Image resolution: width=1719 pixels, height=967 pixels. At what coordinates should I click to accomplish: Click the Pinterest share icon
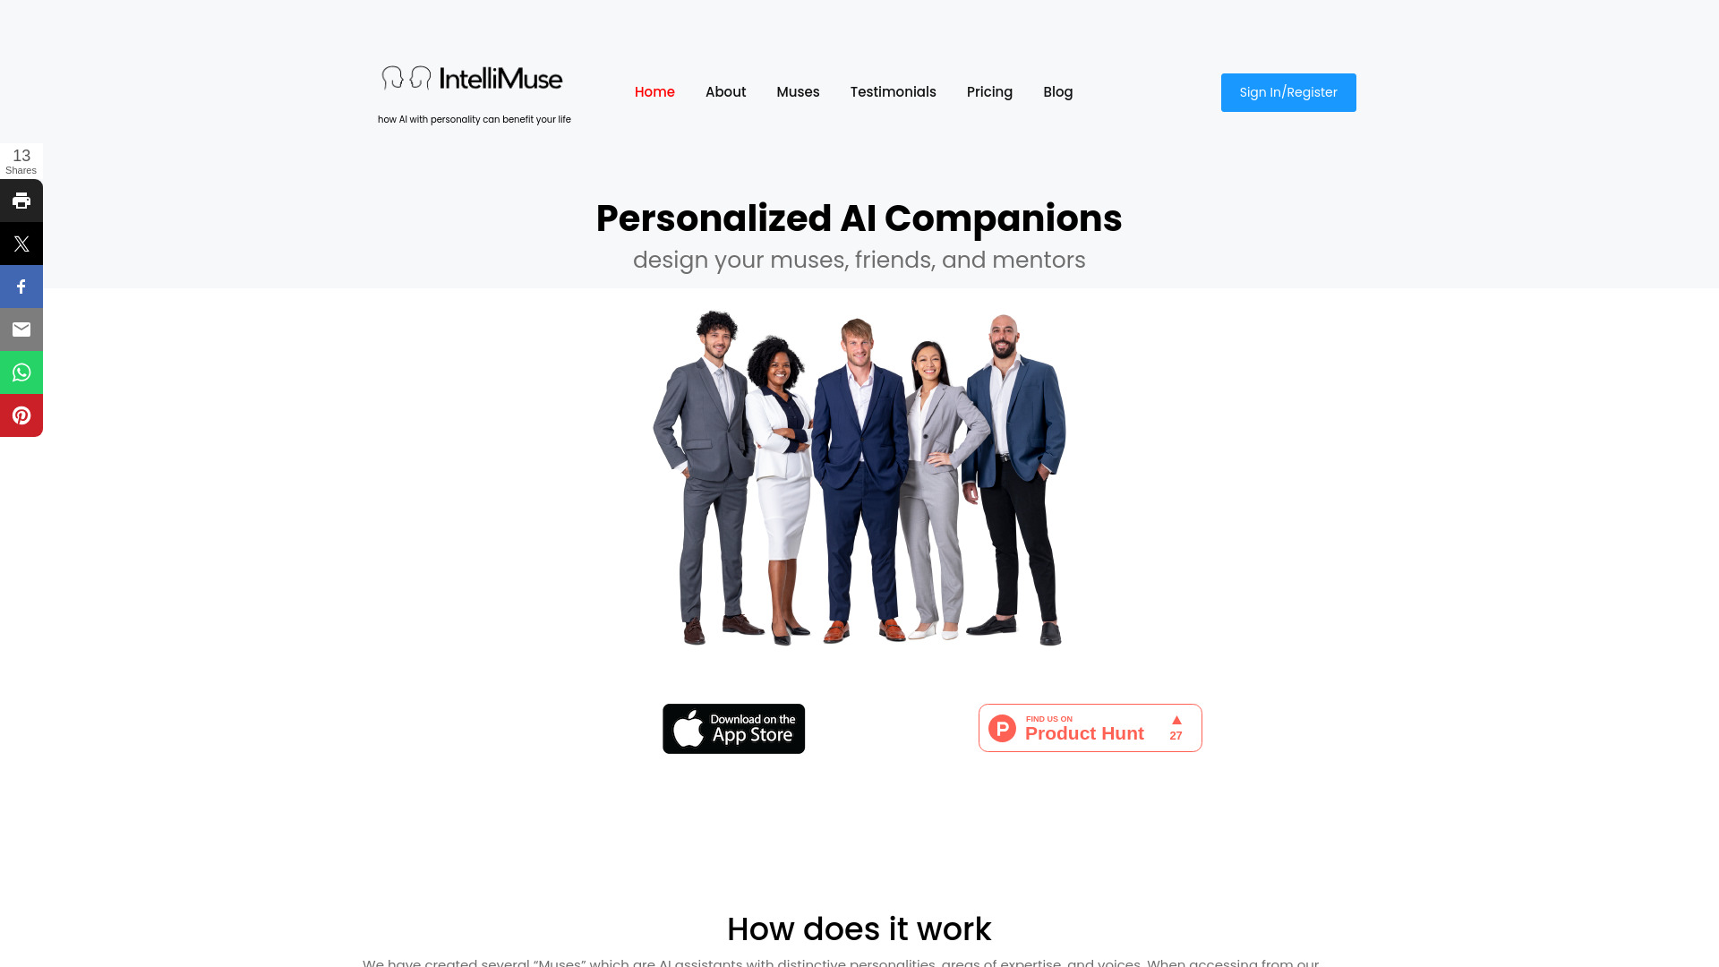(x=21, y=415)
